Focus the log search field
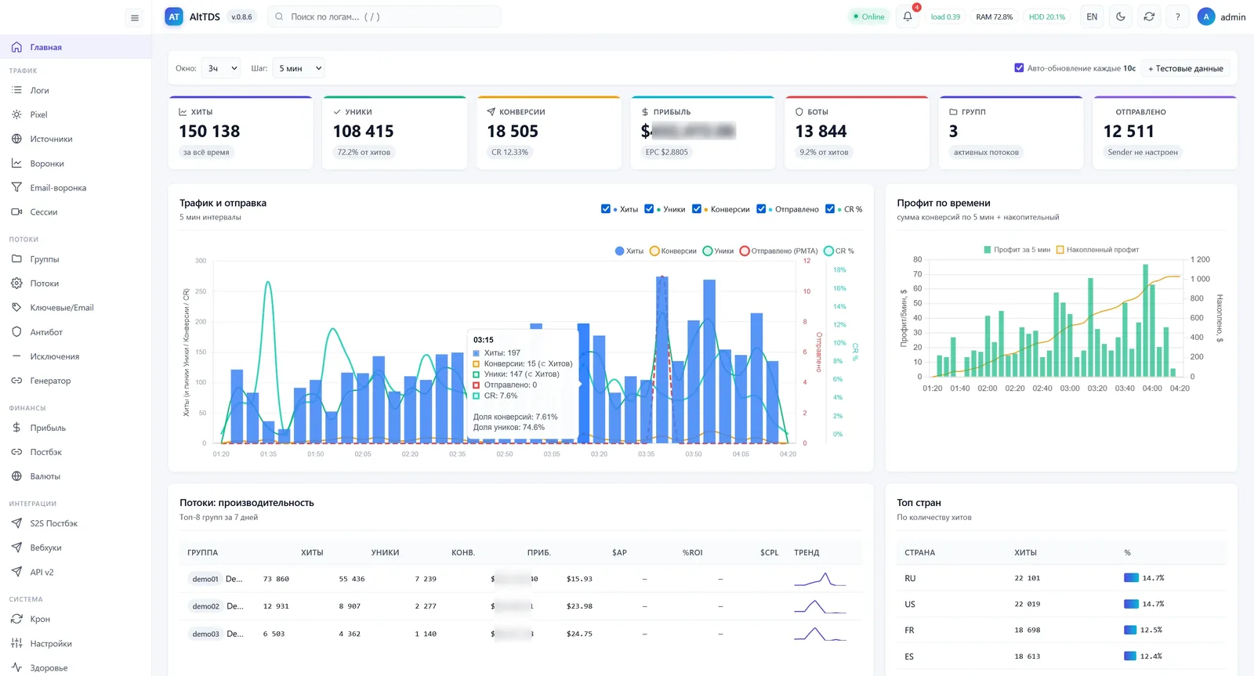Image resolution: width=1254 pixels, height=676 pixels. 384,16
